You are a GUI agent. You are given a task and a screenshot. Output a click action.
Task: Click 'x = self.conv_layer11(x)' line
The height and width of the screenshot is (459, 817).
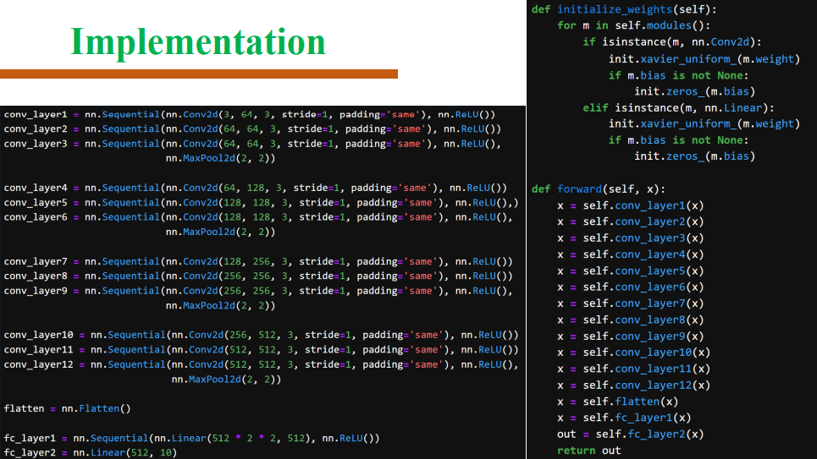633,369
